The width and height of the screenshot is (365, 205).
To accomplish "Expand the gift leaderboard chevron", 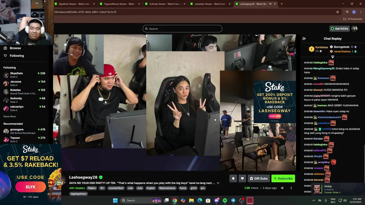I will pyautogui.click(x=332, y=57).
